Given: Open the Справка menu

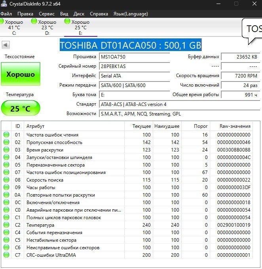Looking at the screenshot, I should click(x=99, y=14).
